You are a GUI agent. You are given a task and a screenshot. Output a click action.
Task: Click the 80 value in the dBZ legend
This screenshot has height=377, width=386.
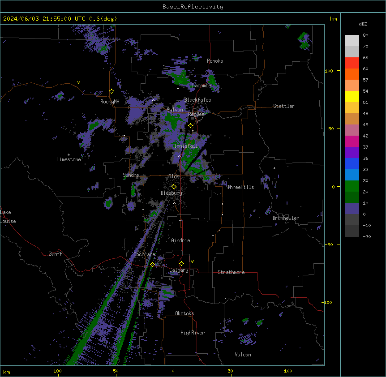[365, 35]
